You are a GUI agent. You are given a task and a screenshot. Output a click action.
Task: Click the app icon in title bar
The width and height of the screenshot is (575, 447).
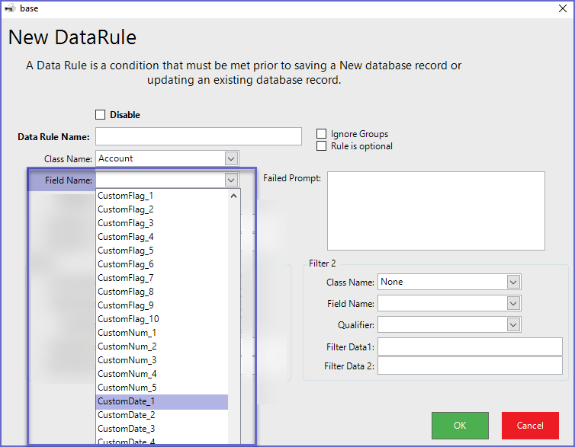10,8
